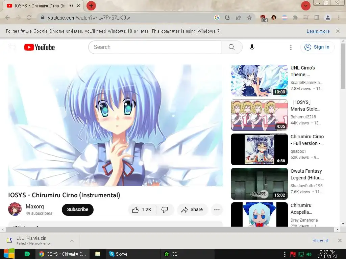The width and height of the screenshot is (346, 259).
Task: Open Chrome profile avatar
Action: click(x=327, y=18)
